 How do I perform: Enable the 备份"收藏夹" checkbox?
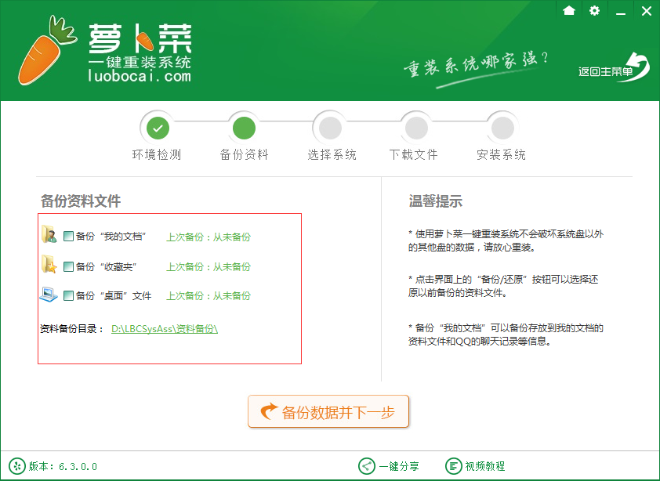click(x=68, y=266)
